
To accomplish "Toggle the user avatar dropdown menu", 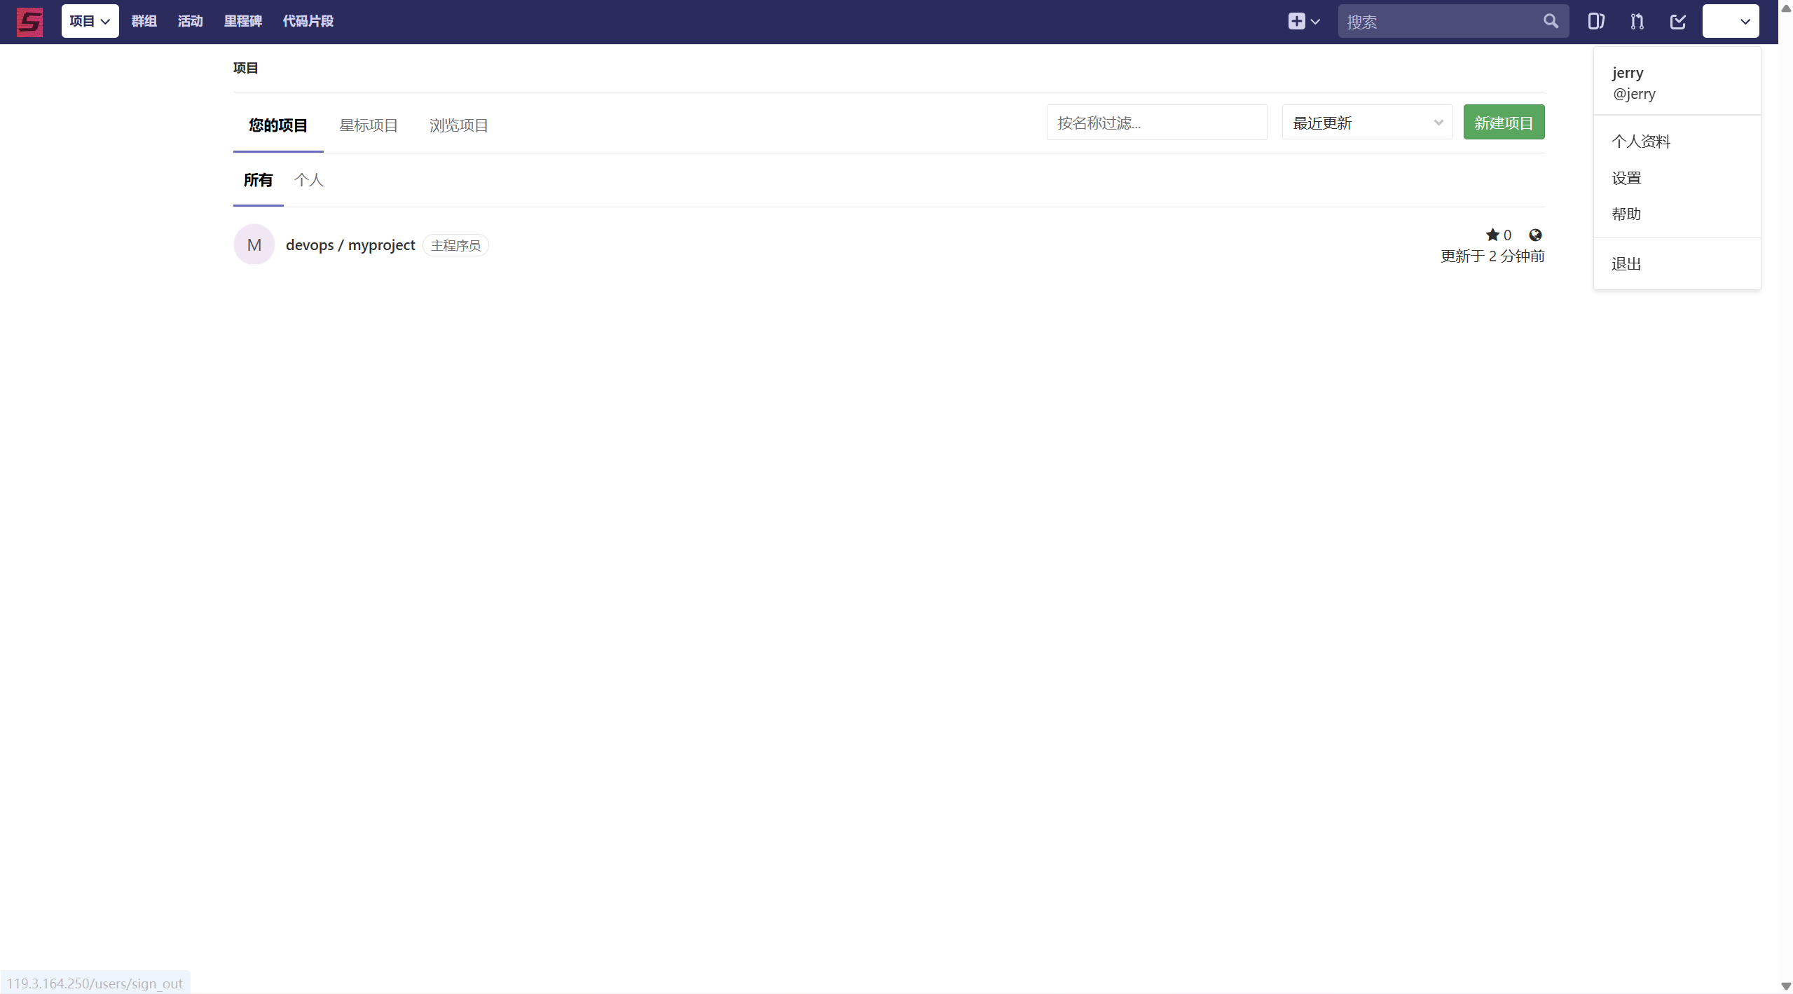I will pyautogui.click(x=1731, y=21).
